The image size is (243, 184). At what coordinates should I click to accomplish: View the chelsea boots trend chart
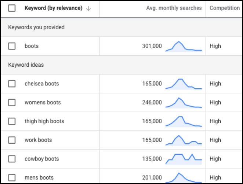tap(184, 84)
